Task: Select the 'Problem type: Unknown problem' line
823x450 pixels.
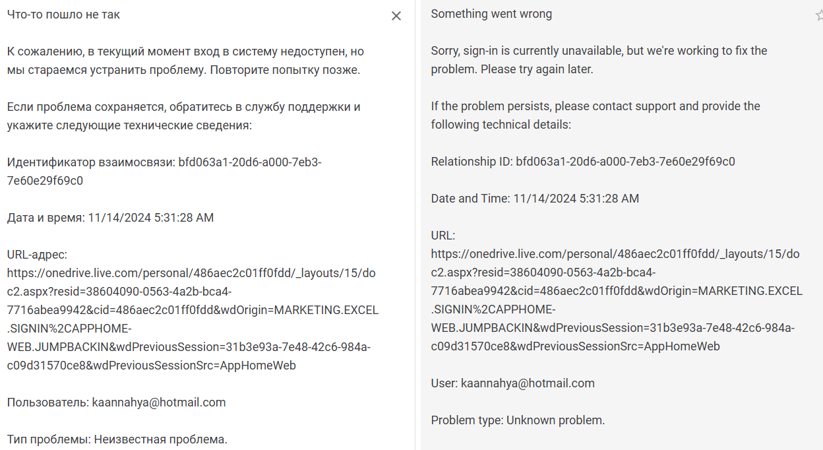Action: pyautogui.click(x=518, y=420)
